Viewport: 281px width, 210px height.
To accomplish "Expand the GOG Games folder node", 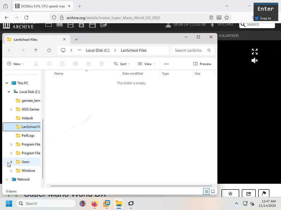I will click(11, 109).
